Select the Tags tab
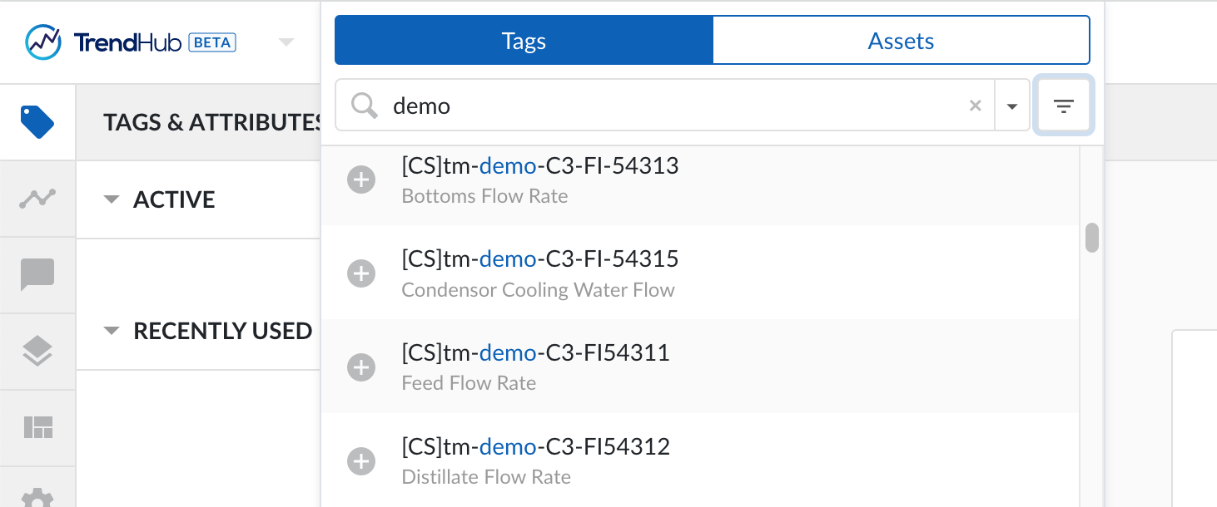This screenshot has width=1217, height=507. tap(524, 41)
